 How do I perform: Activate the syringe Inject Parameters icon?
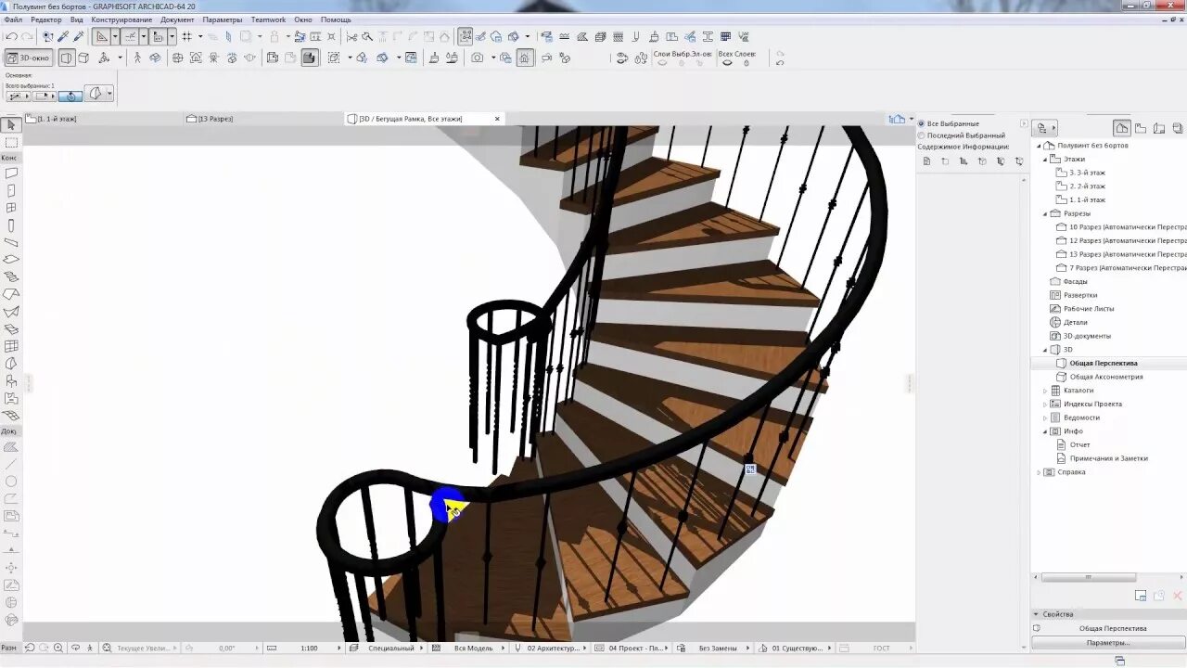[79, 37]
